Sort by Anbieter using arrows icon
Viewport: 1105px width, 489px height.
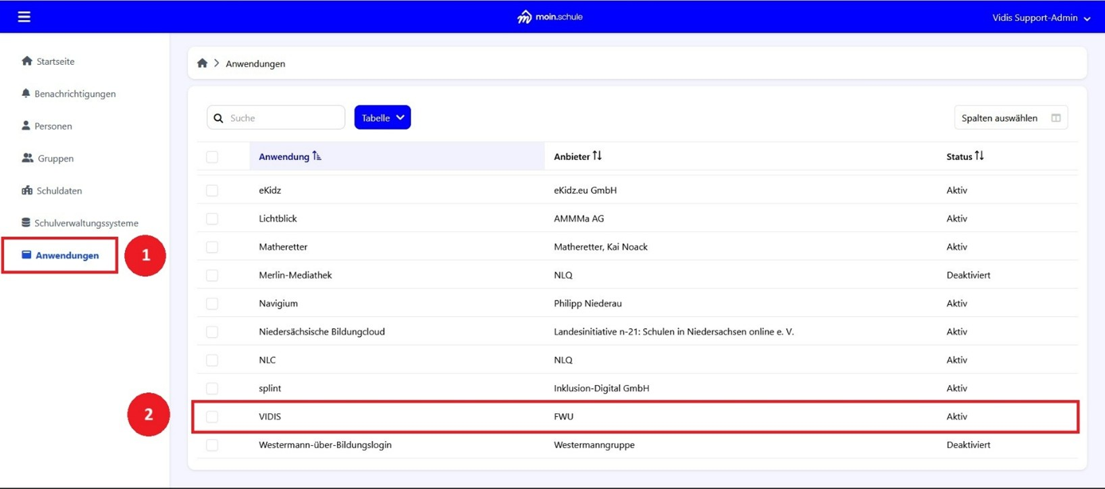(x=597, y=156)
